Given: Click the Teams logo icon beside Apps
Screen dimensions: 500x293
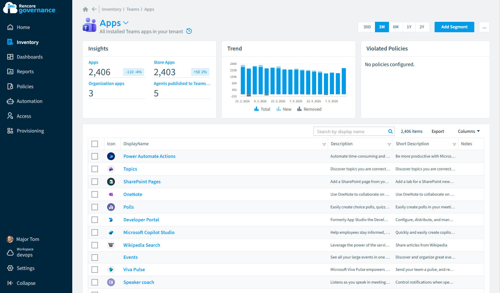Looking at the screenshot, I should (x=89, y=25).
